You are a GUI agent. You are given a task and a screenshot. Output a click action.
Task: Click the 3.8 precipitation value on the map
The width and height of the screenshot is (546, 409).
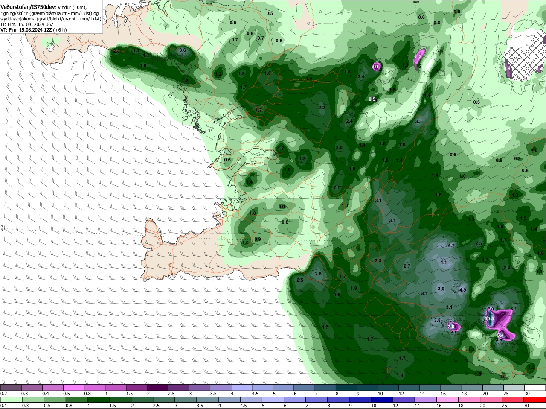[437, 320]
